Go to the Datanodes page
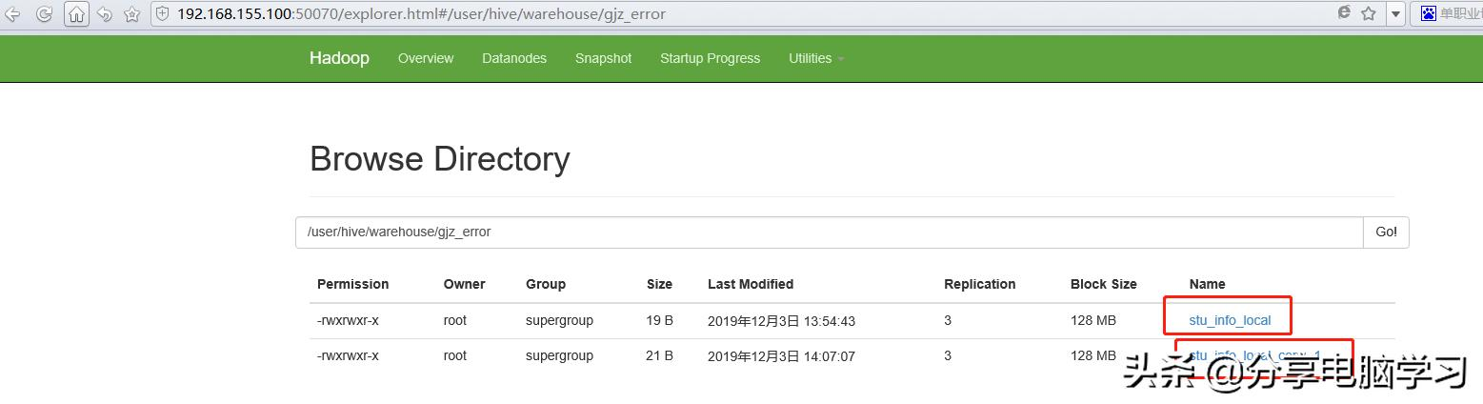The image size is (1483, 404). [514, 58]
